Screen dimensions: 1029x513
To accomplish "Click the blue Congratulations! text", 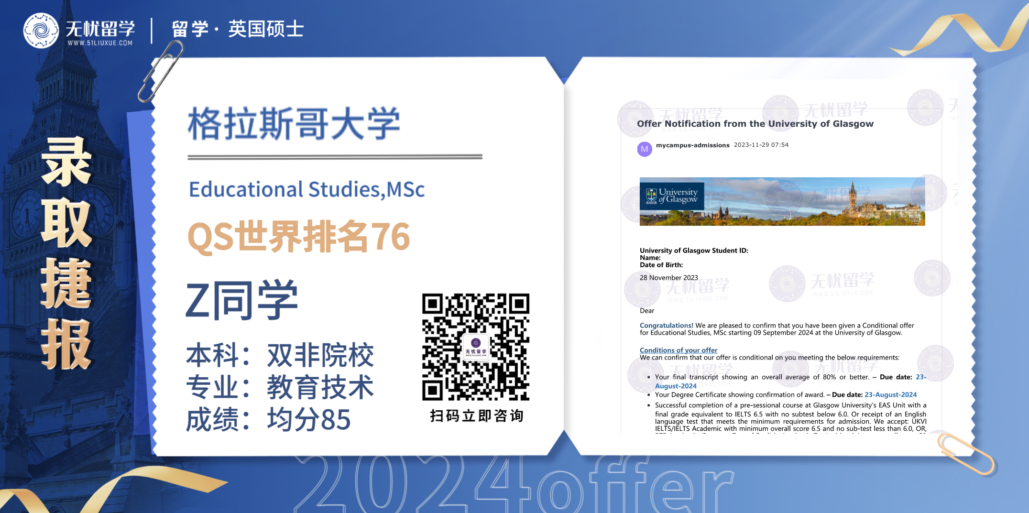I will tap(666, 326).
